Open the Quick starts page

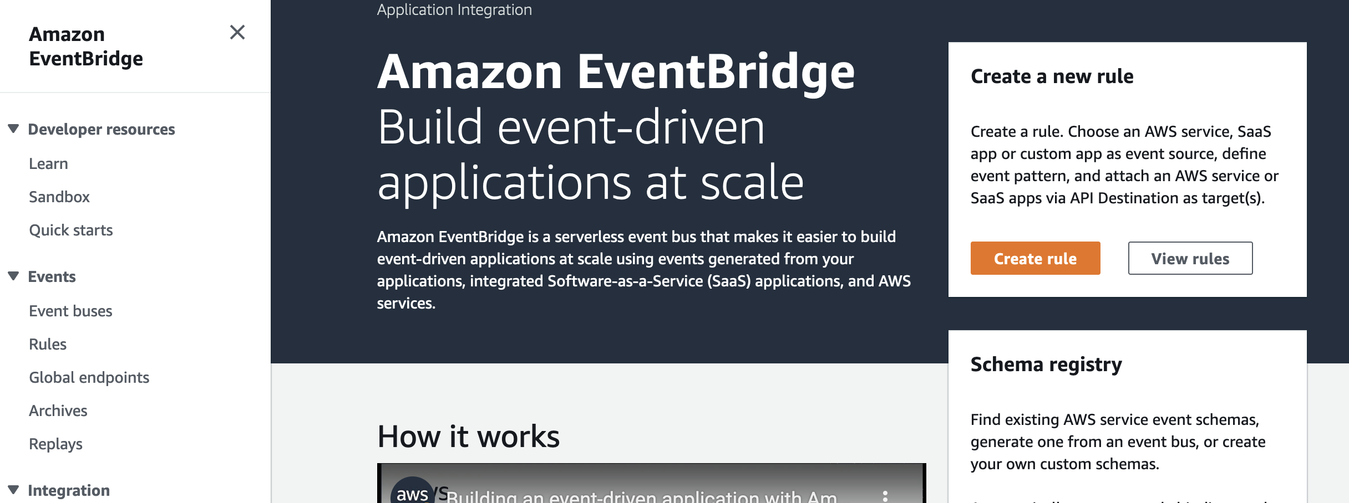72,230
